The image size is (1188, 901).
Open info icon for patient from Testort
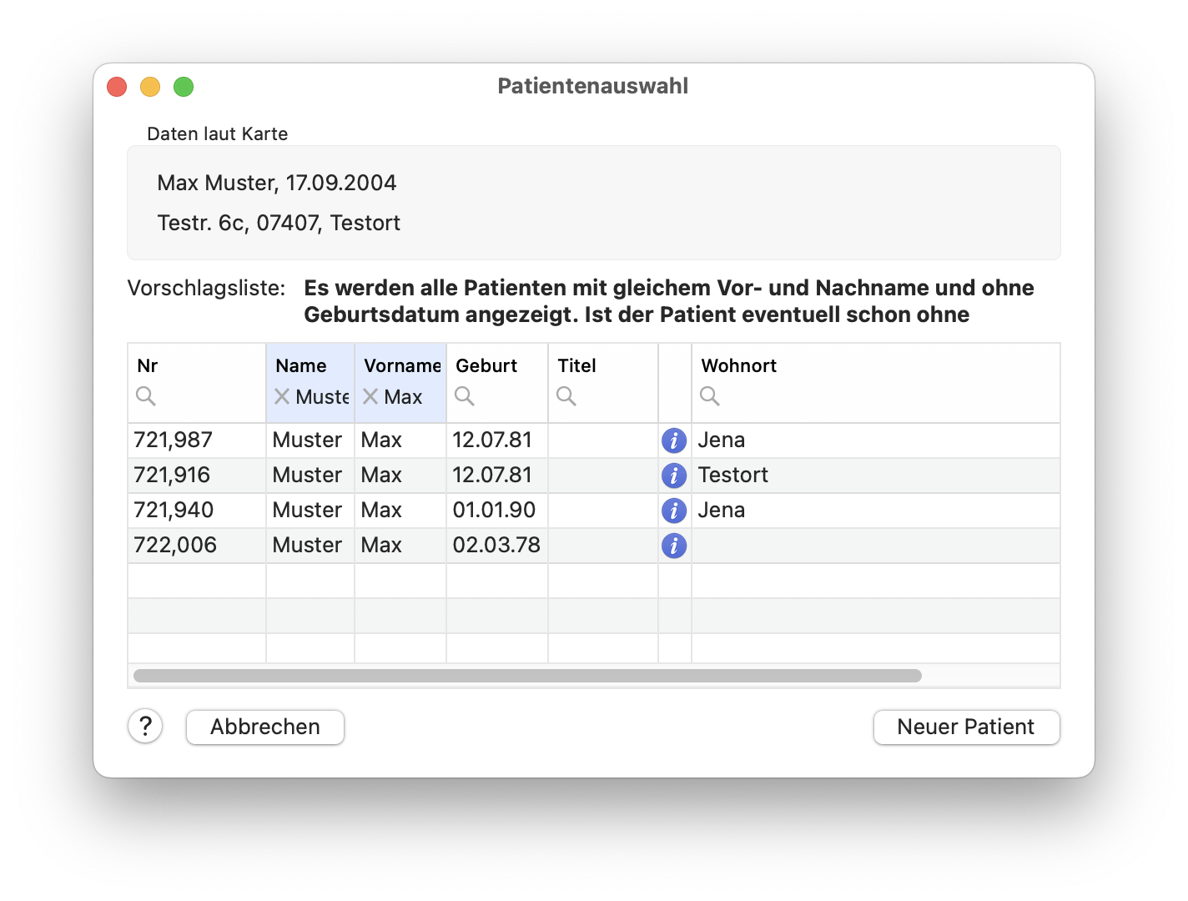675,475
